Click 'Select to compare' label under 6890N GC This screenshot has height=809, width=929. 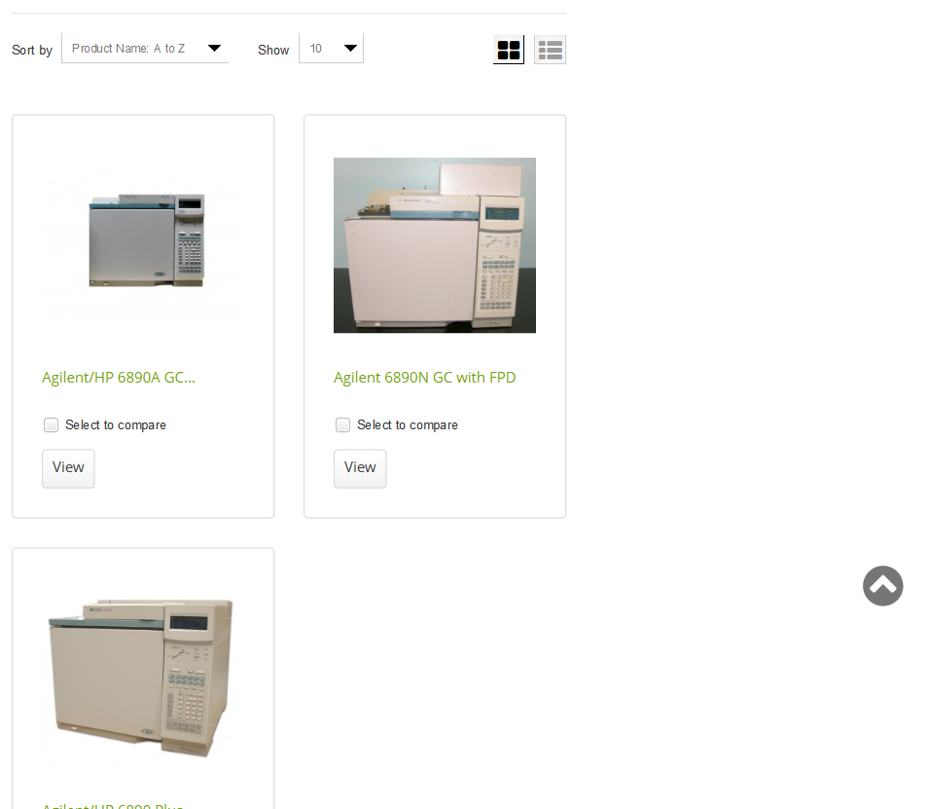click(408, 425)
